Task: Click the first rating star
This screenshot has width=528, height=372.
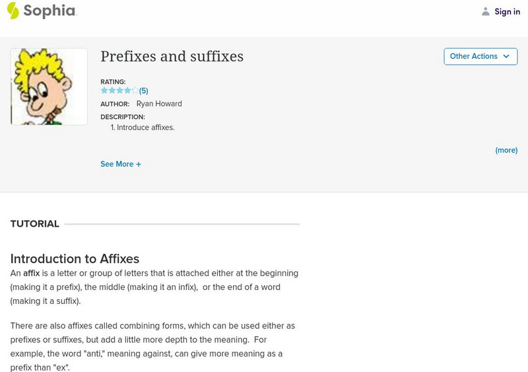Action: coord(104,91)
